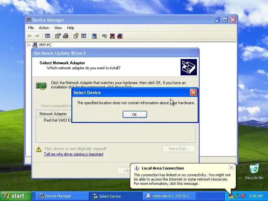Click the Local Area Connection balloon message

tap(182, 179)
